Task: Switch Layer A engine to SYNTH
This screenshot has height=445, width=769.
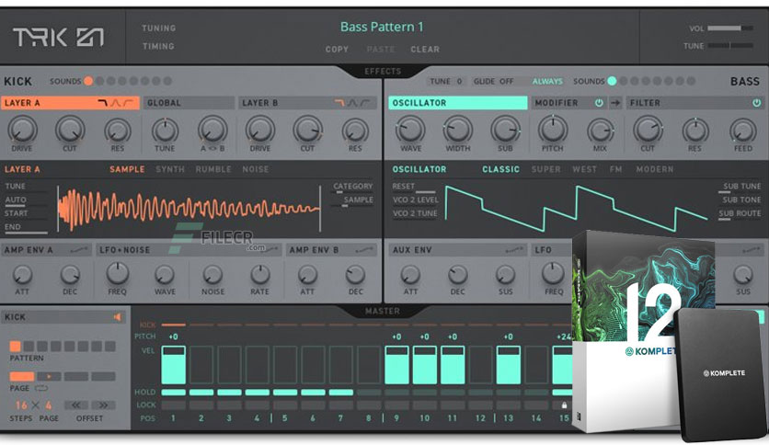Action: 170,169
